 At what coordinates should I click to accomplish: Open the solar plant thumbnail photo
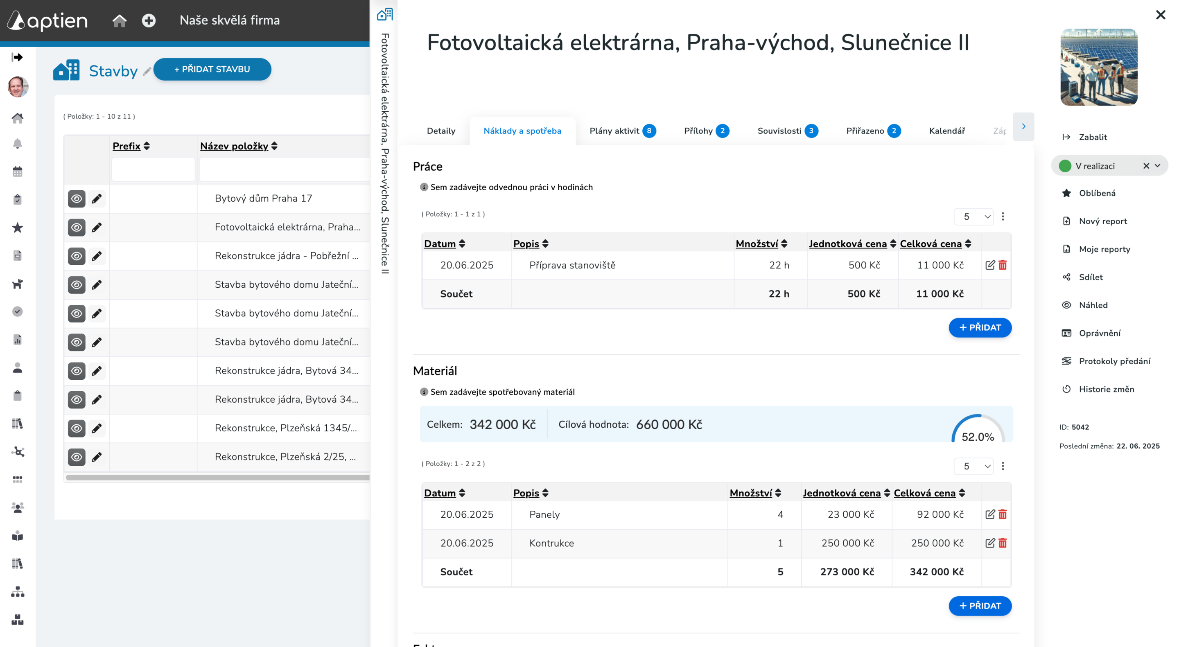click(1098, 67)
